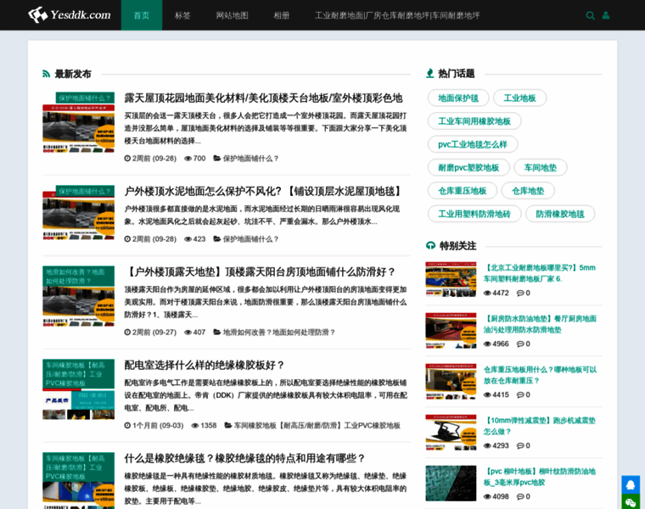Select the 仓库重压地板 topic tag
645x509 pixels.
click(462, 191)
